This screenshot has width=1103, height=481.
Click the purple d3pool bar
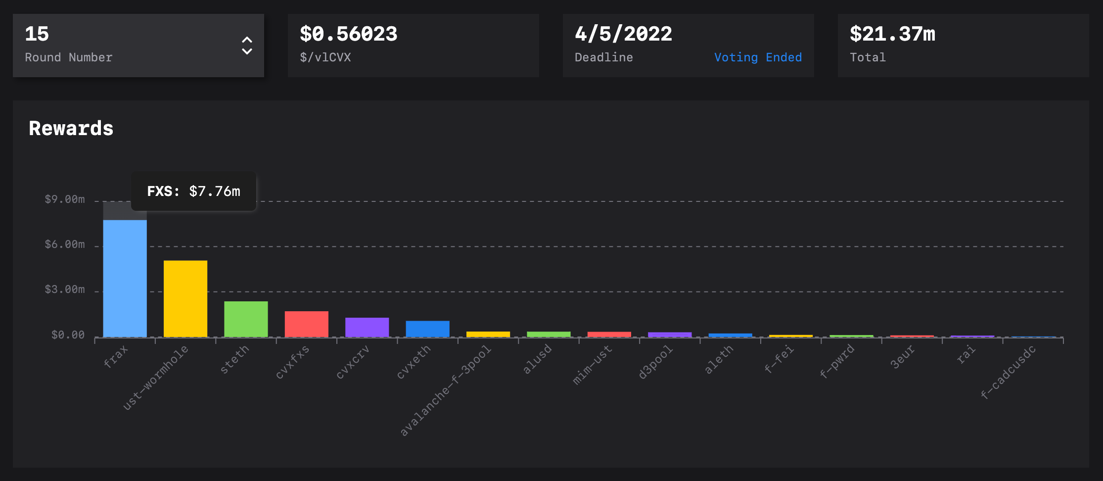pyautogui.click(x=670, y=335)
